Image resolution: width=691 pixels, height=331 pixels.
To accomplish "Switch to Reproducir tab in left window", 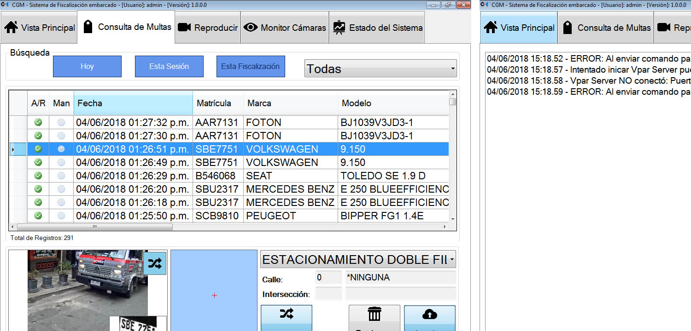I will coord(208,28).
